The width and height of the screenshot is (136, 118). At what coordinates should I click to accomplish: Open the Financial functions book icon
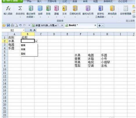[48, 8]
